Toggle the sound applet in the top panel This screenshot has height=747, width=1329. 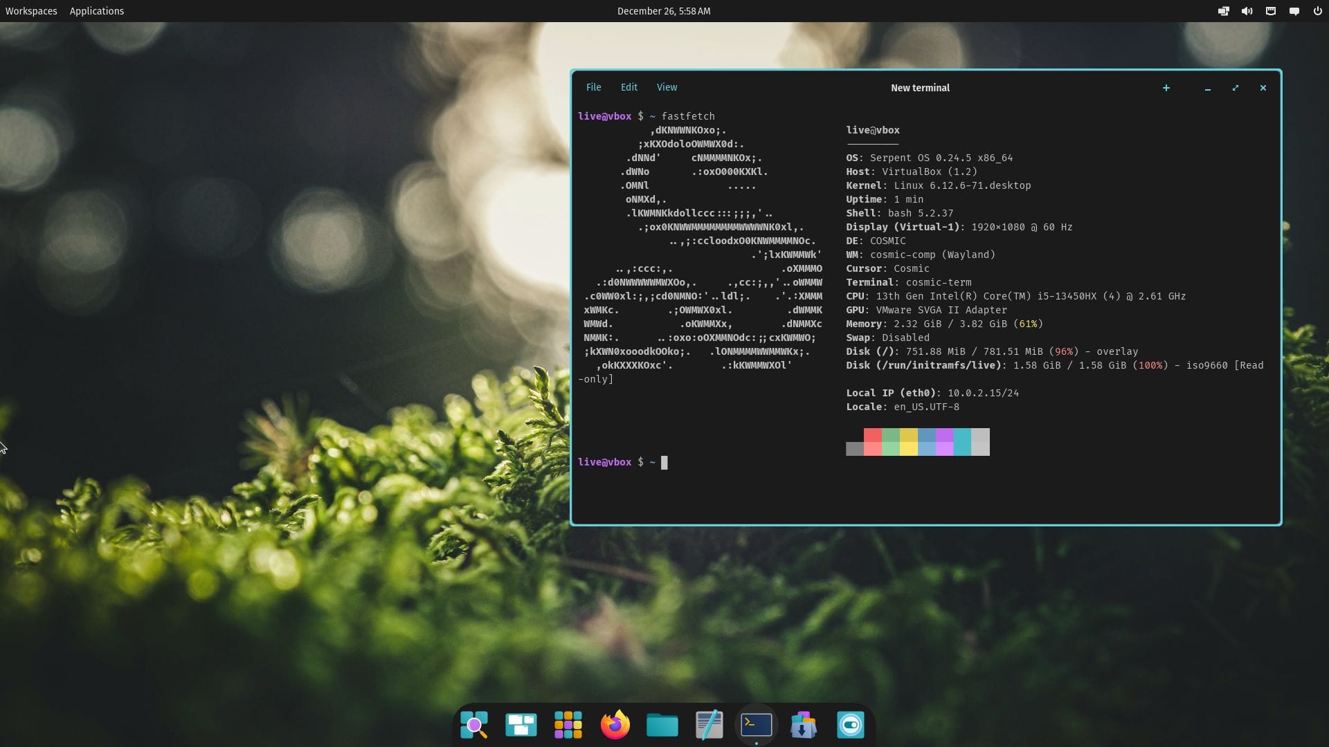[1247, 11]
